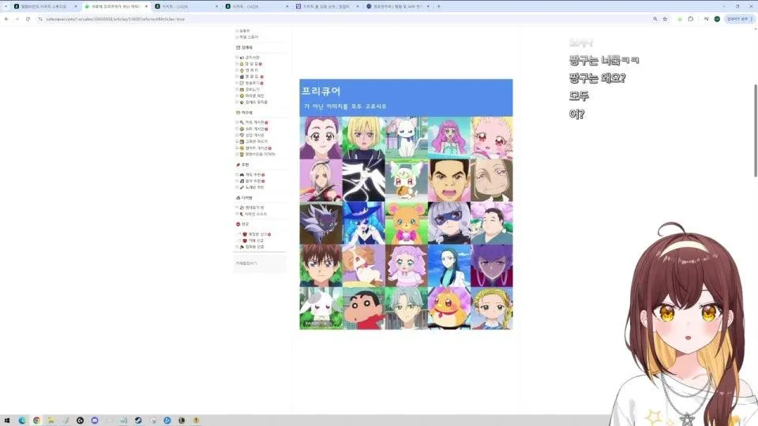Select the white cat with blue collar image
Image resolution: width=758 pixels, height=426 pixels.
[x=407, y=138]
